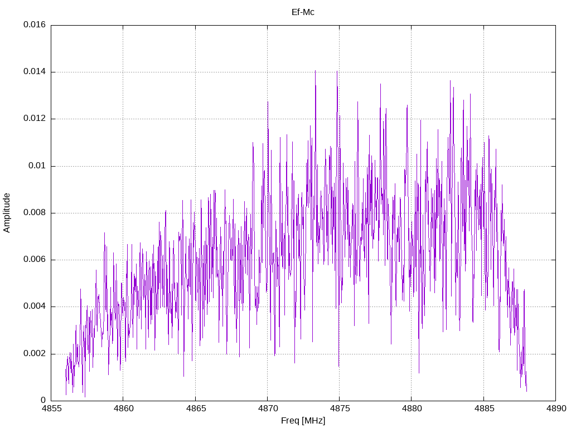Click the x-axis tick label 4870
Image resolution: width=571 pixels, height=428 pixels.
click(x=268, y=408)
